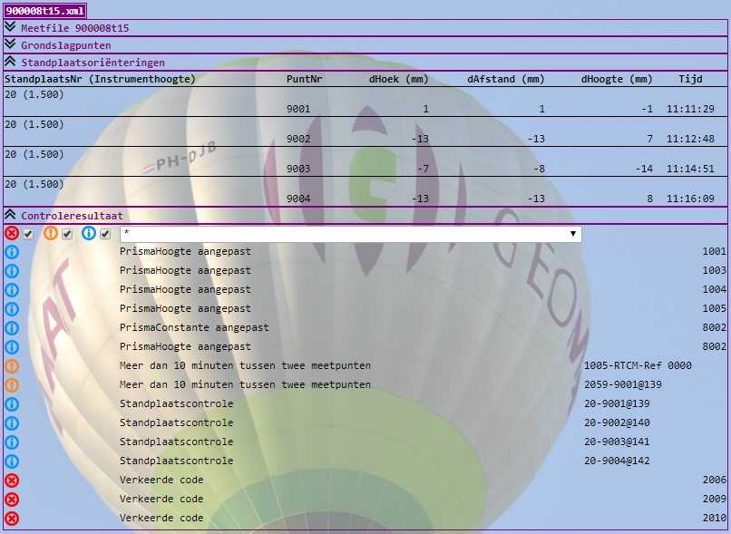The image size is (731, 534).
Task: Select the dHoogte value -14 for 9003
Action: (x=644, y=169)
